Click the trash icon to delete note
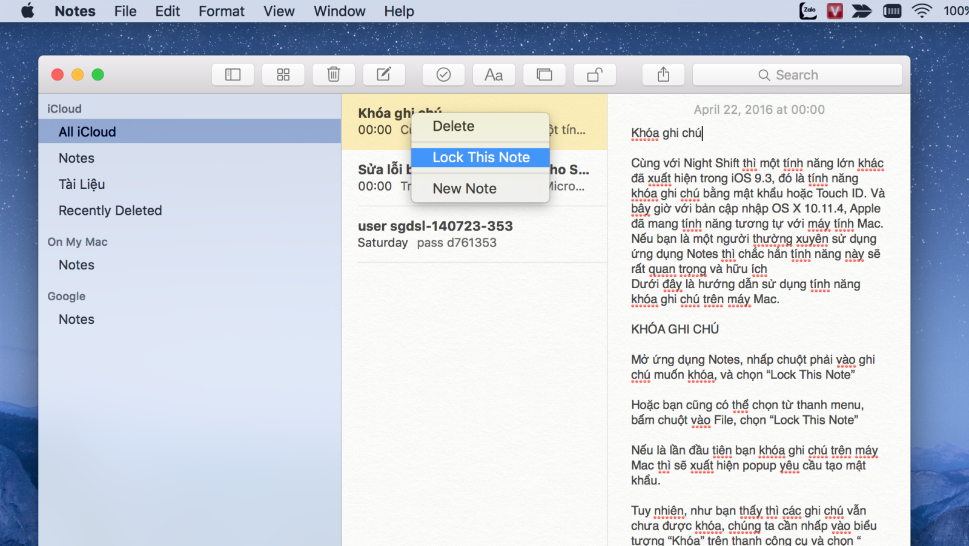 coord(334,74)
